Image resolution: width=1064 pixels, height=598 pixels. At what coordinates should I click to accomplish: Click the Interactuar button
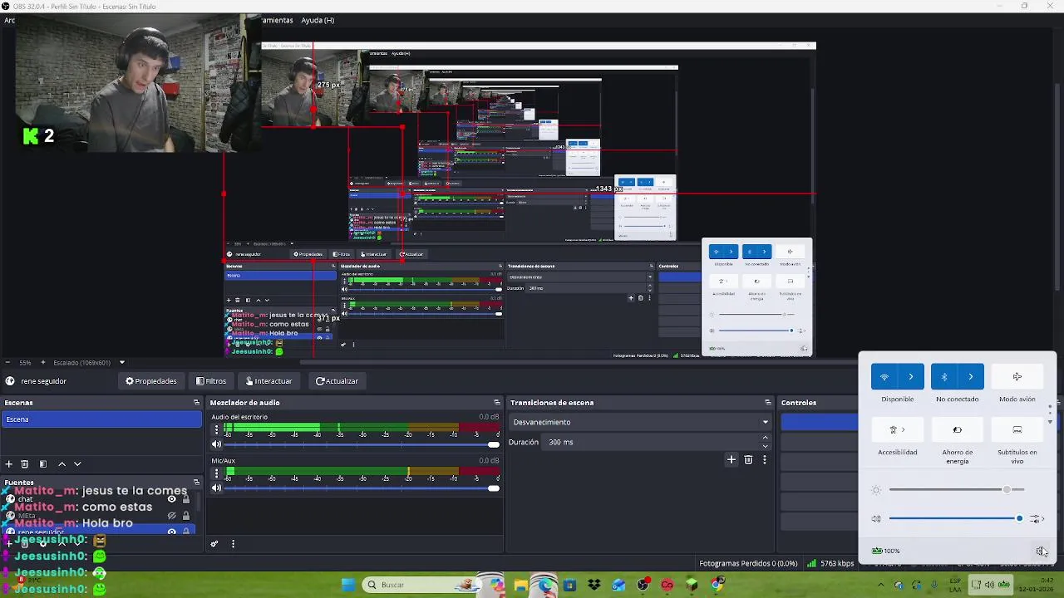(x=268, y=381)
